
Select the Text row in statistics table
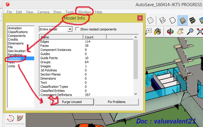point(86,83)
